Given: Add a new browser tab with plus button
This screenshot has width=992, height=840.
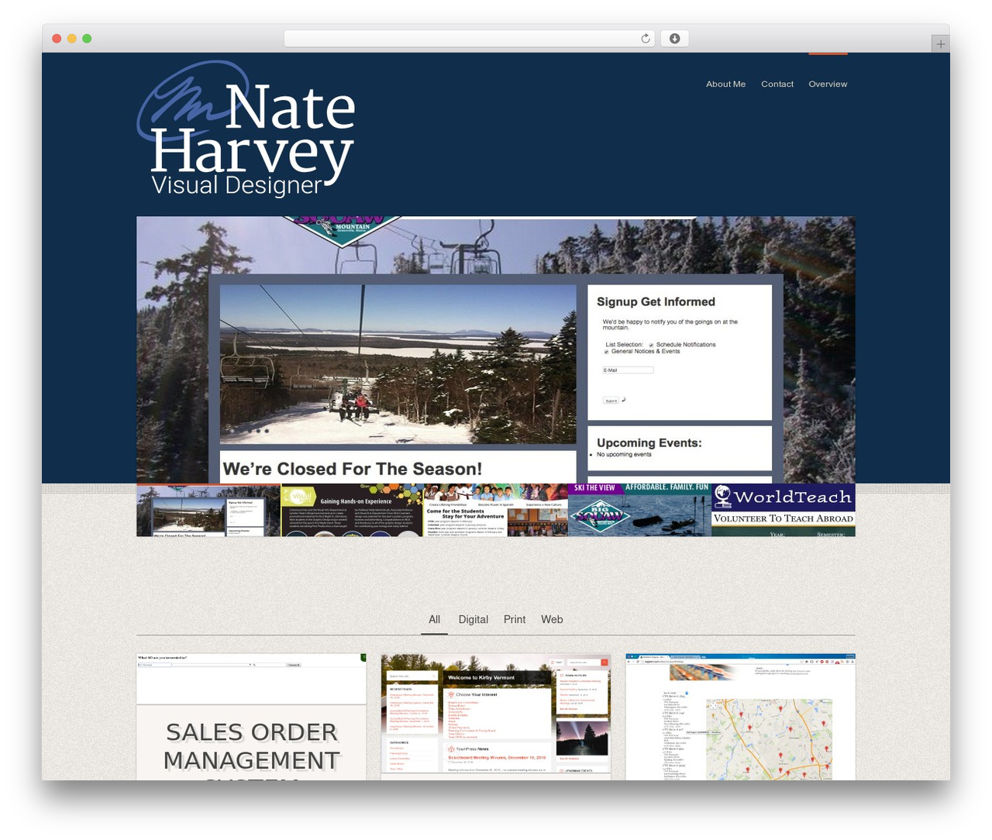Looking at the screenshot, I should tap(940, 44).
